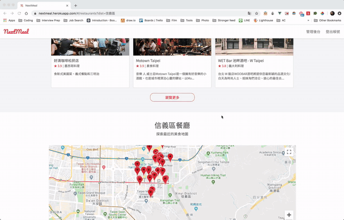Image resolution: width=344 pixels, height=220 pixels.
Task: Click the NextMeal logo
Action: click(16, 32)
